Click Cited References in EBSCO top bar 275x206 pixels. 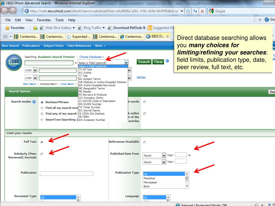(x=79, y=46)
